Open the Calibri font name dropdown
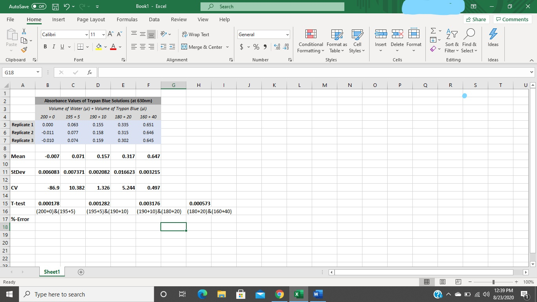This screenshot has height=302, width=537. (x=86, y=35)
